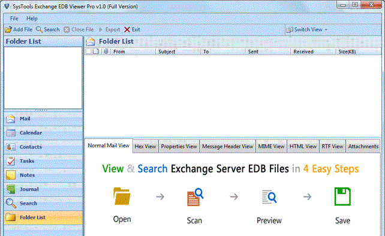Click the Calendar icon in sidebar
The height and width of the screenshot is (236, 385).
[x=11, y=133]
